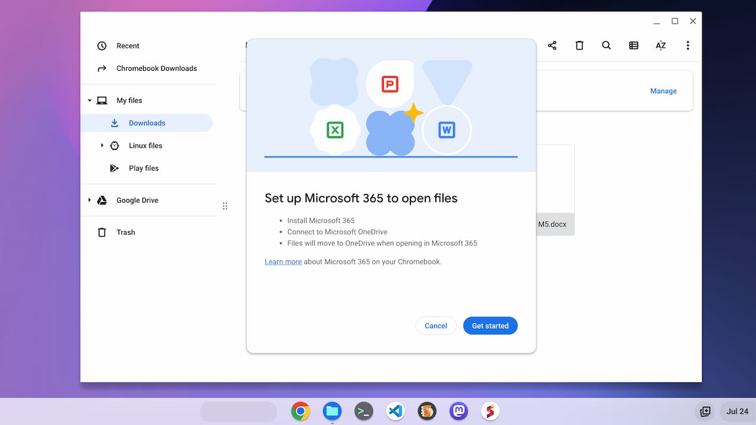The height and width of the screenshot is (425, 756).
Task: Click the Chromebook Downloads arrow icon
Action: tap(102, 68)
